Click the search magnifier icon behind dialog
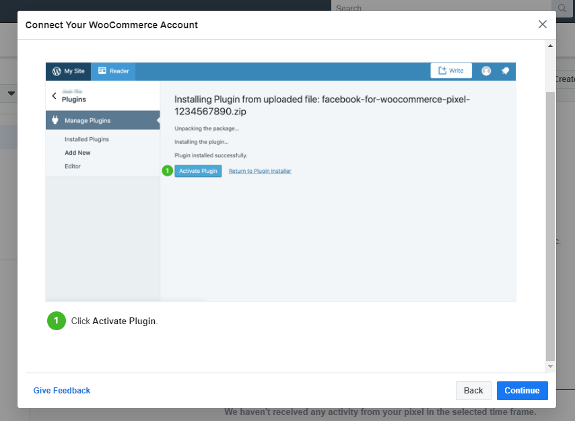Screen dimensions: 575x421 (x=562, y=7)
